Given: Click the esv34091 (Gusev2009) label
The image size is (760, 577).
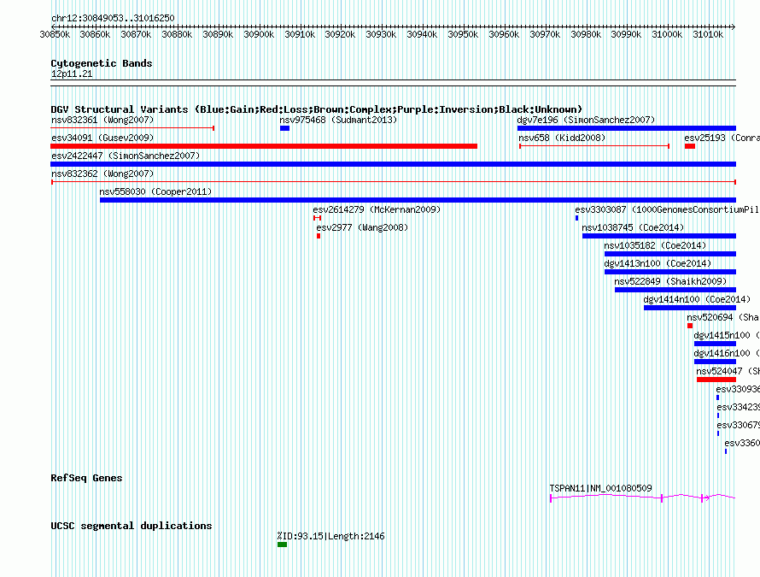Looking at the screenshot, I should pyautogui.click(x=102, y=138).
